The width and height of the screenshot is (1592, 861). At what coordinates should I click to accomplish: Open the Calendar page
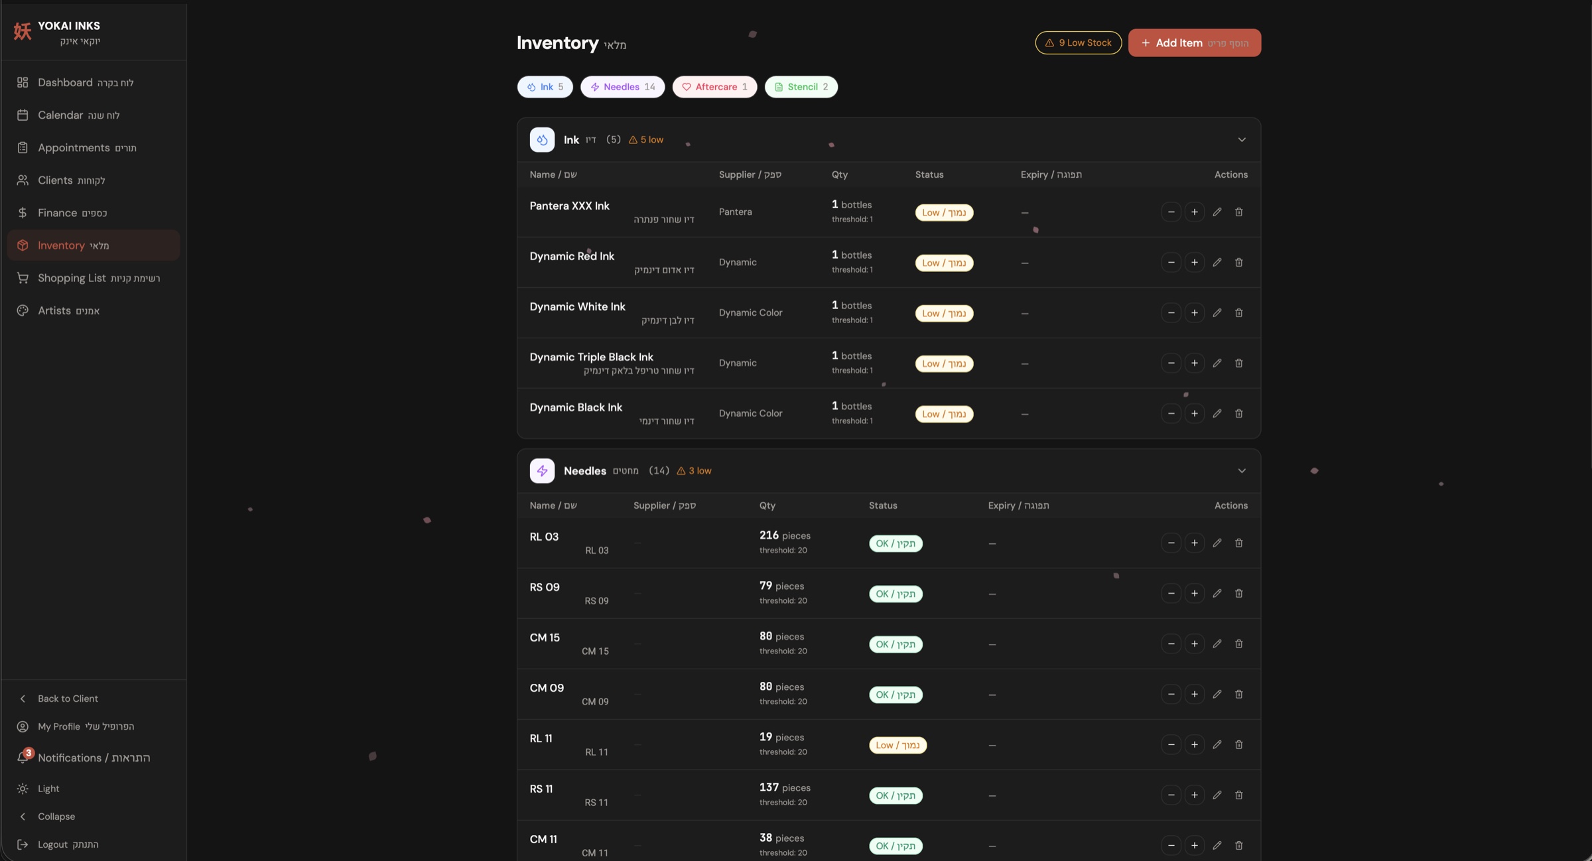pyautogui.click(x=93, y=115)
